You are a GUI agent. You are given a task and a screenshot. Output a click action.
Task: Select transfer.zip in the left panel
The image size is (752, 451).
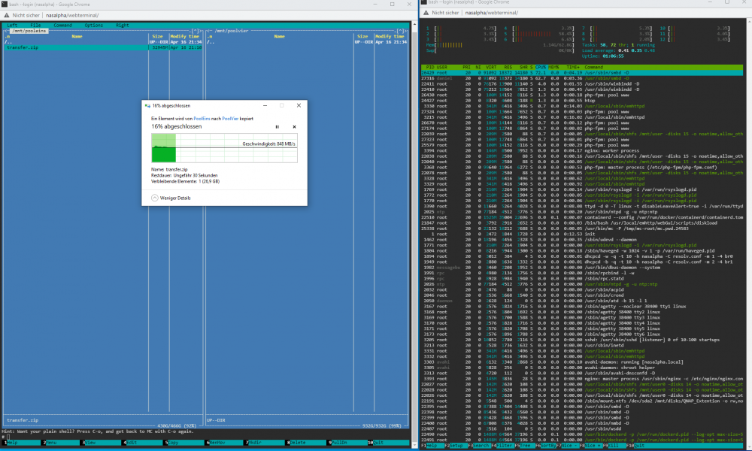point(103,47)
